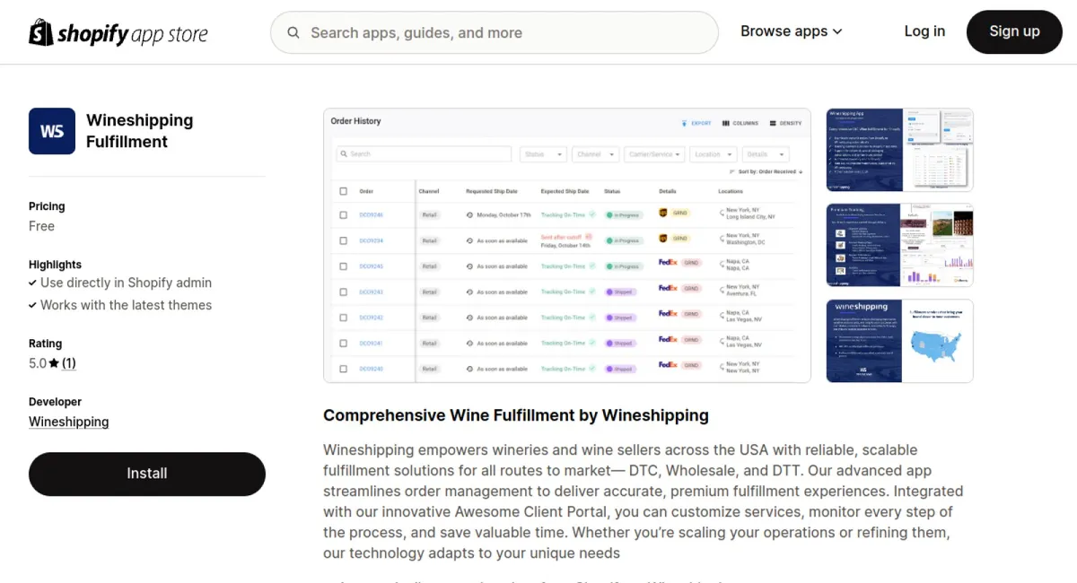Select the Wineshipping Fulfillment app title

point(140,131)
